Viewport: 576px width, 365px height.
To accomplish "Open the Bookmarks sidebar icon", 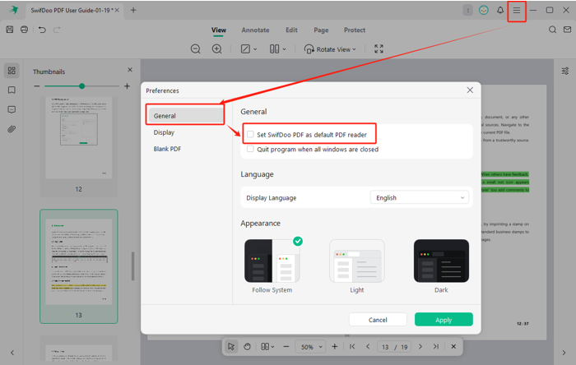I will click(12, 90).
